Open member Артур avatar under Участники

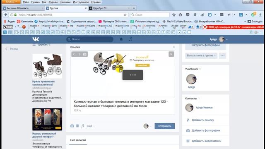pyautogui.click(x=191, y=79)
